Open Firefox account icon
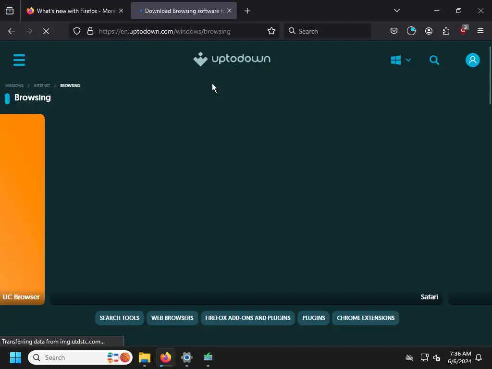492x369 pixels. tap(429, 31)
